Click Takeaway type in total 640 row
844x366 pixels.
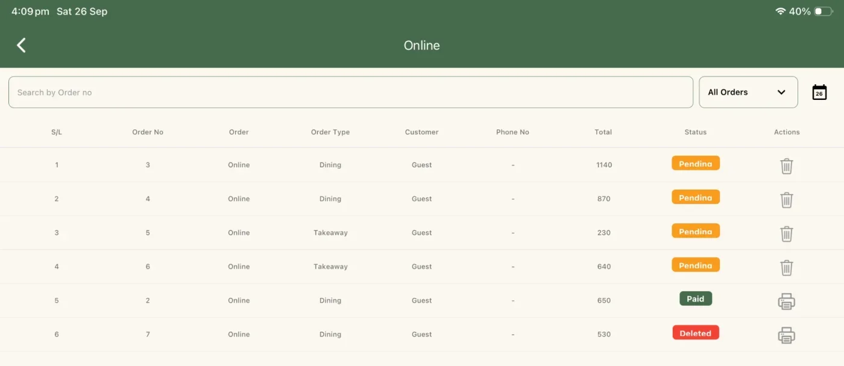click(330, 266)
